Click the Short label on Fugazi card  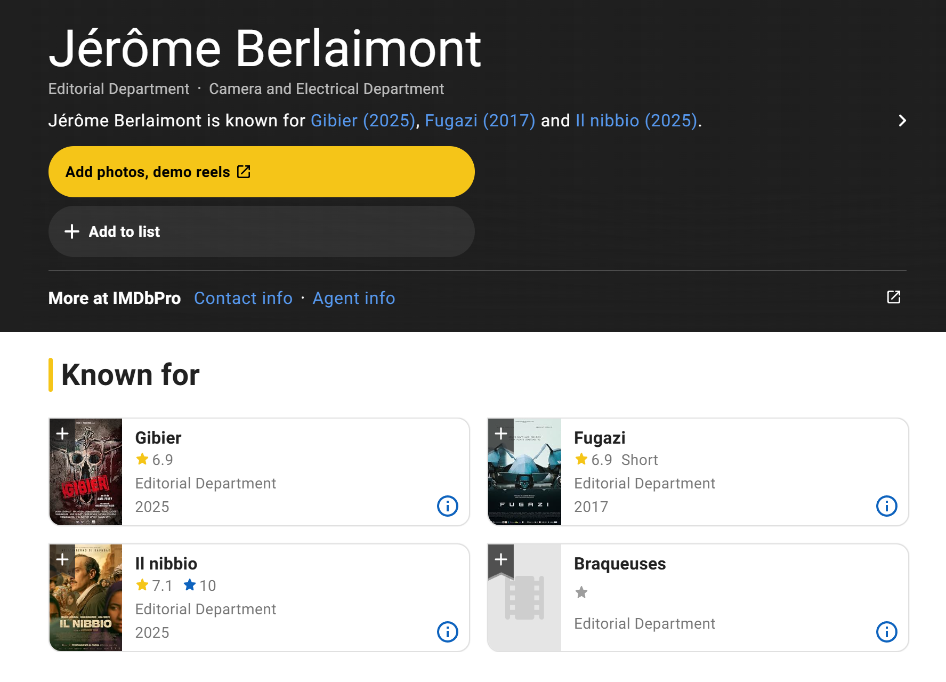[x=640, y=460]
